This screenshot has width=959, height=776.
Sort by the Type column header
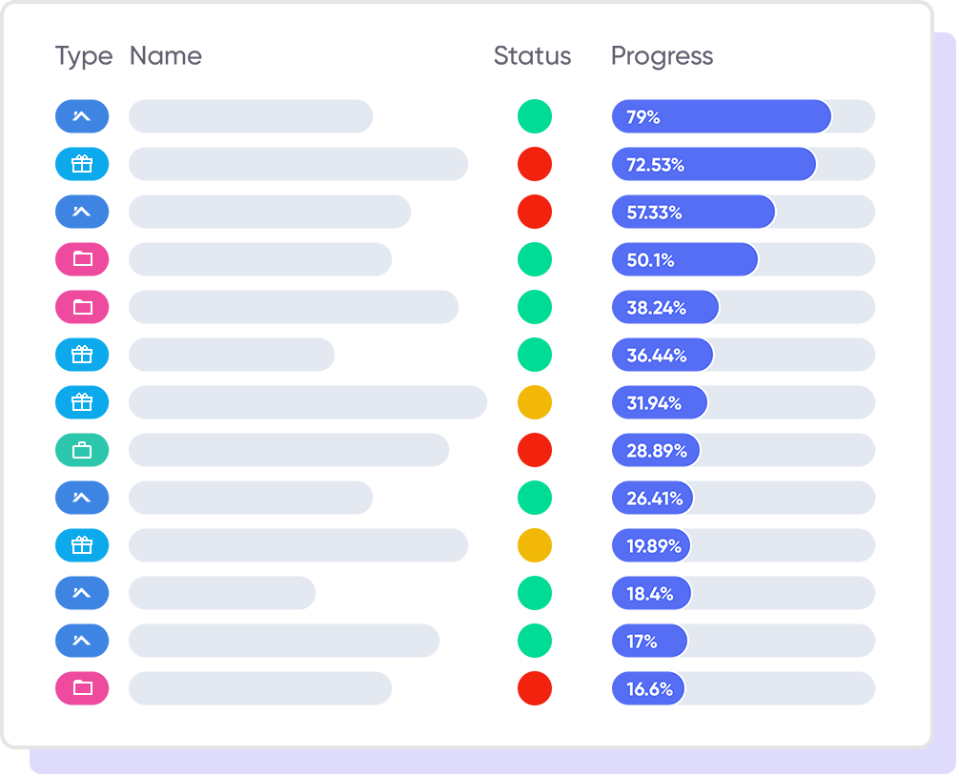[x=84, y=56]
